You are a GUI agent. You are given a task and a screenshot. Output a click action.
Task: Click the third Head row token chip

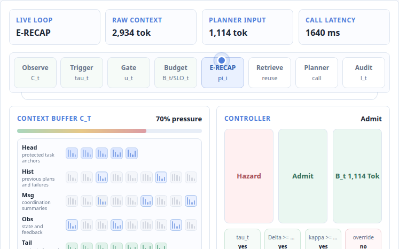click(102, 153)
